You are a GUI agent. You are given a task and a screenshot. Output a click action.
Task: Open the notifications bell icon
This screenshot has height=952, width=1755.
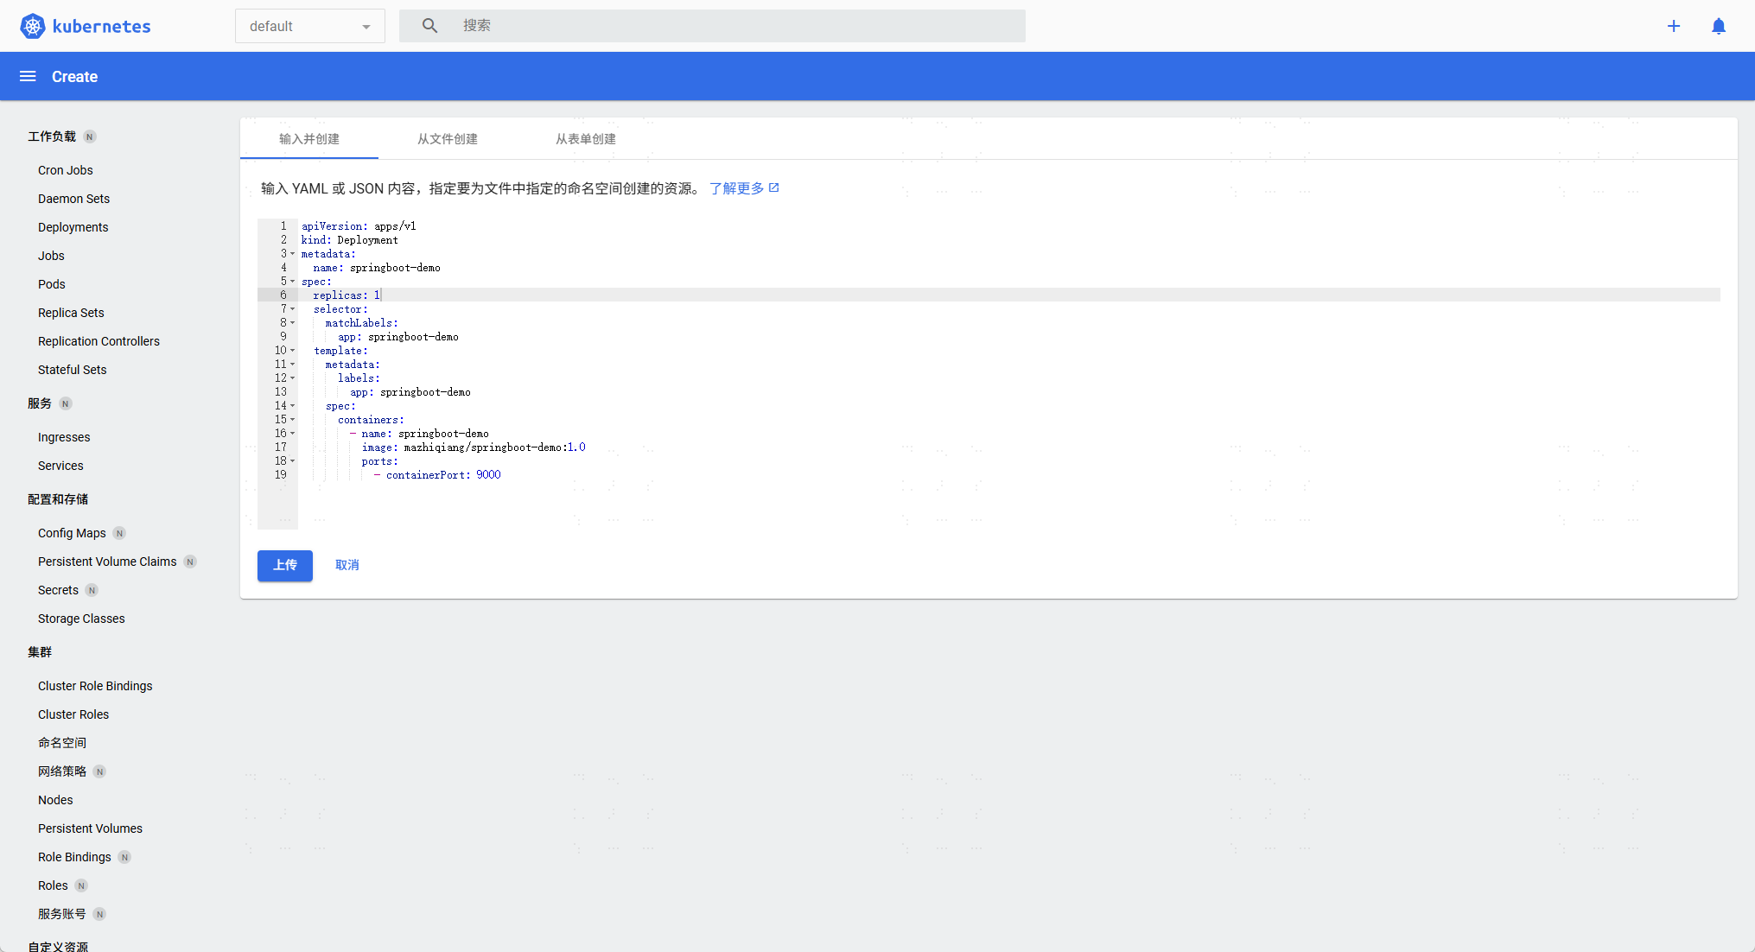pos(1719,26)
